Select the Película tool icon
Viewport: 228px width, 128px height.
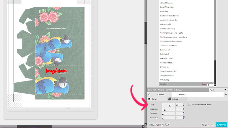(x=169, y=99)
